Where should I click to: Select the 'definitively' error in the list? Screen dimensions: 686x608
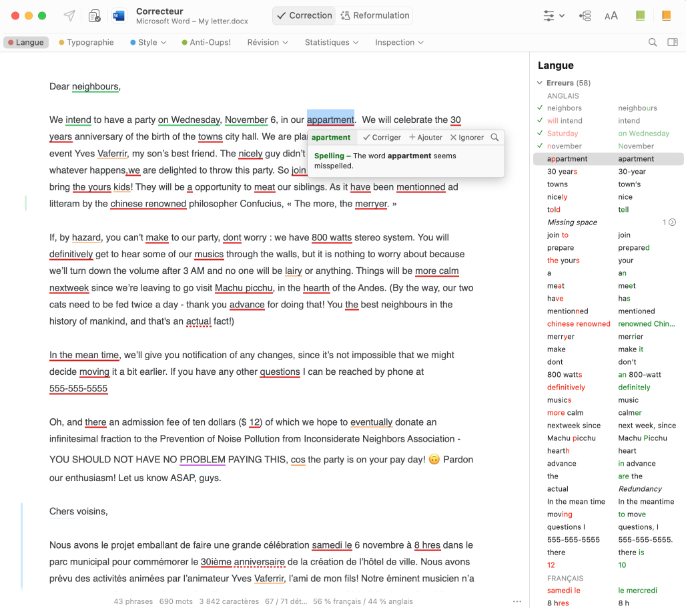pos(566,388)
